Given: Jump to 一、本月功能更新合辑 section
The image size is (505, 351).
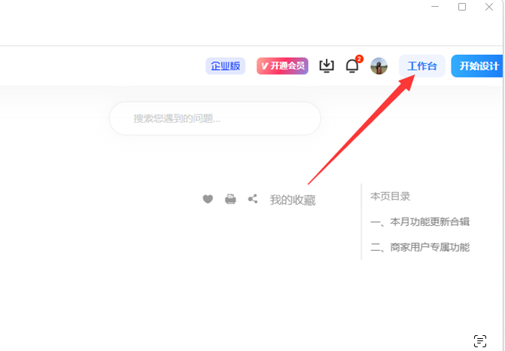Looking at the screenshot, I should pyautogui.click(x=420, y=221).
